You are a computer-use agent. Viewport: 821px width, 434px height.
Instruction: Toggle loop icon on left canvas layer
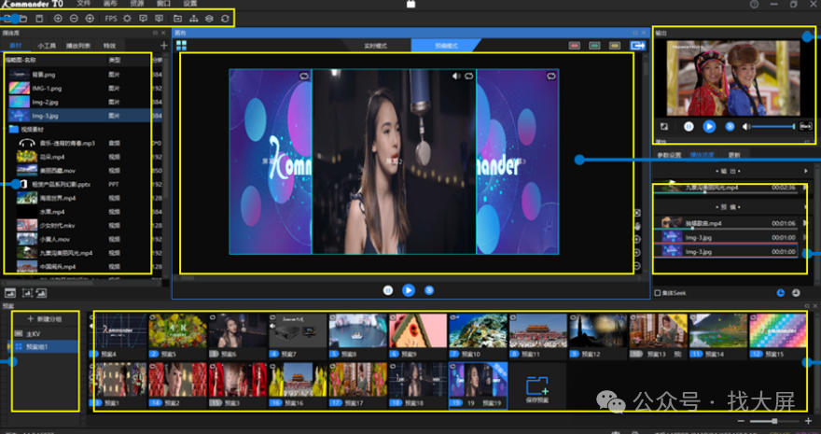click(304, 76)
